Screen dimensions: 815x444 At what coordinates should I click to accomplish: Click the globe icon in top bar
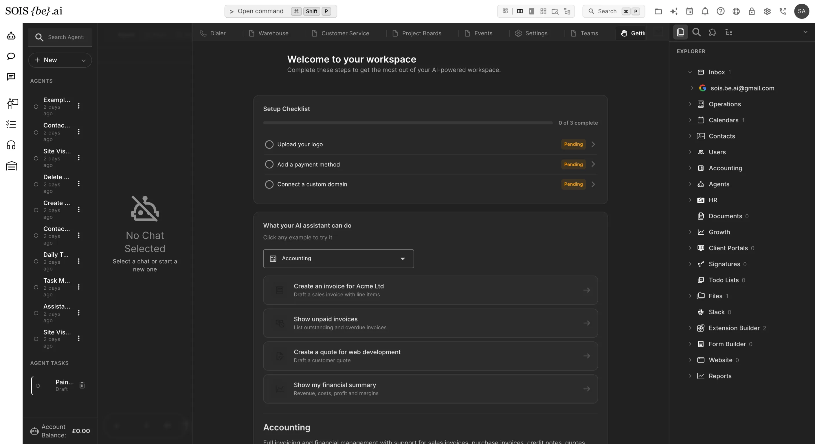point(736,11)
